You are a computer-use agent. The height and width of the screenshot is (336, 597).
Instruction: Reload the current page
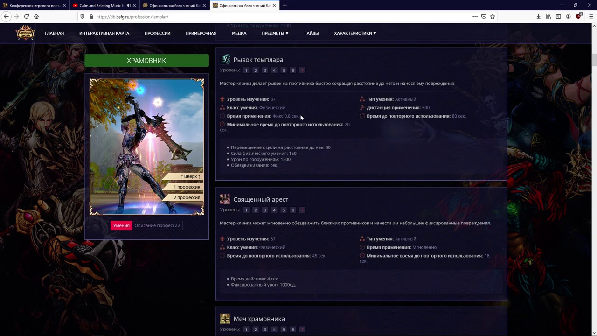coord(27,16)
